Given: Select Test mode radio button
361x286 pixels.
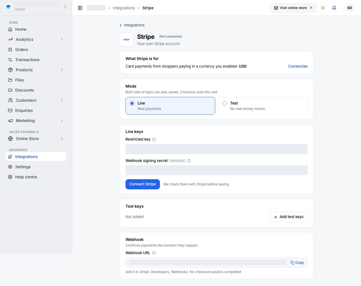Looking at the screenshot, I should click(x=224, y=103).
